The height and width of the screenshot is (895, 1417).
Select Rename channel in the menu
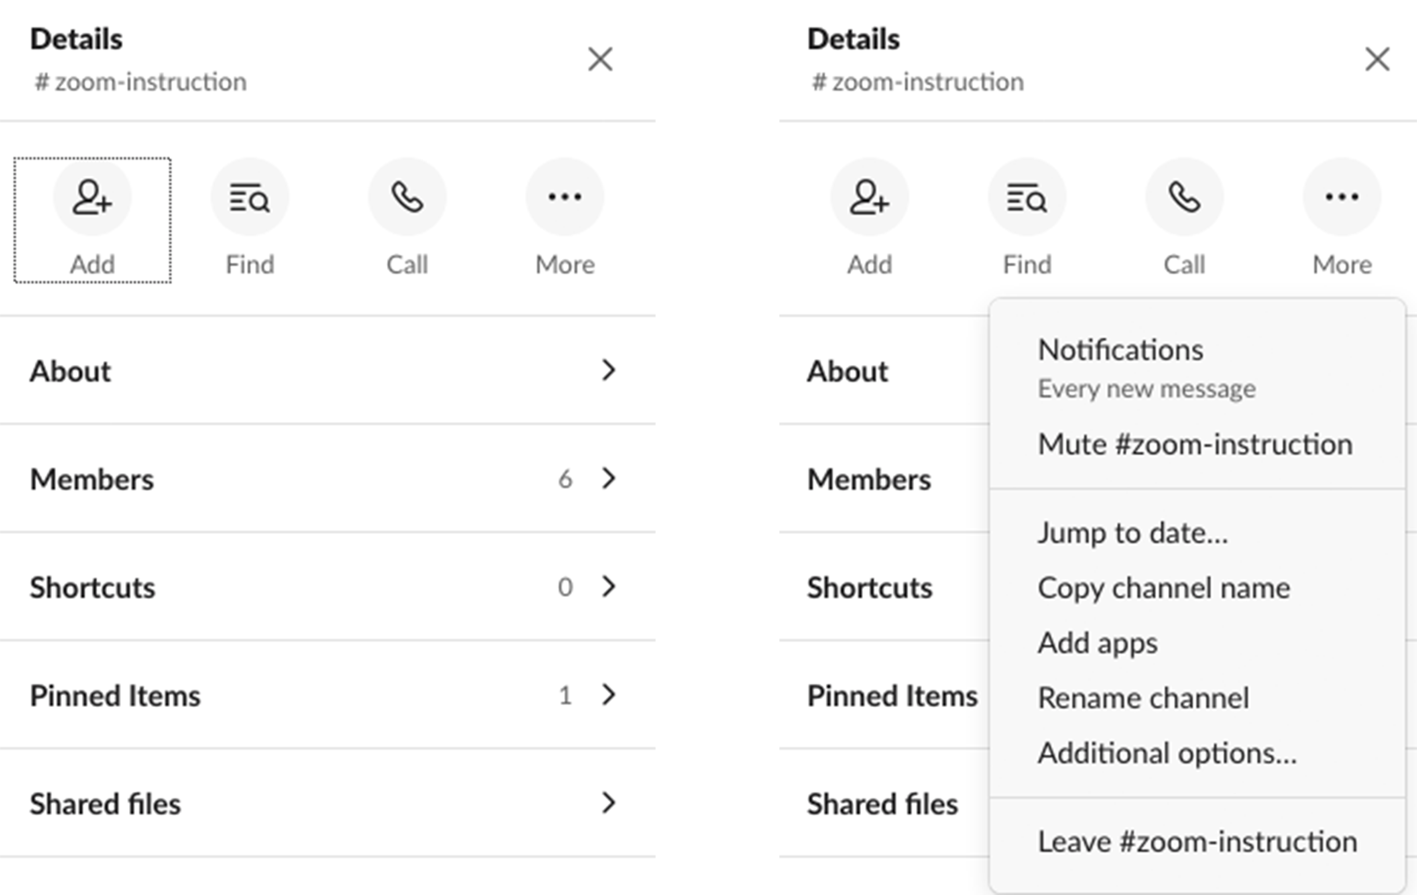tap(1197, 698)
